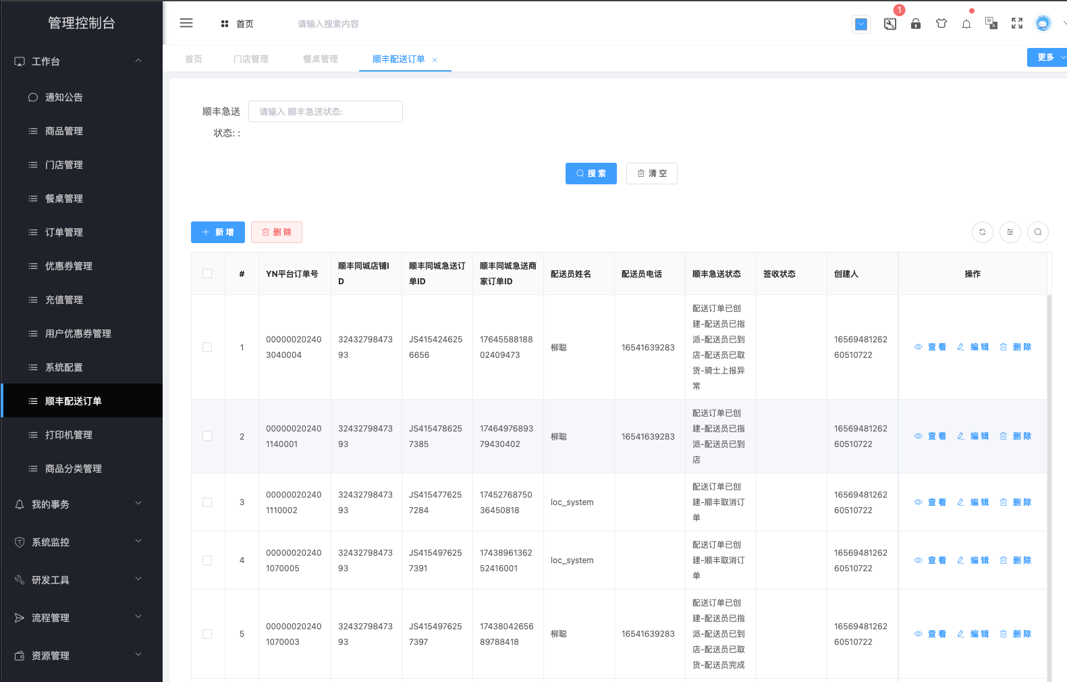This screenshot has height=682, width=1067.
Task: Tick checkbox for row 3
Action: tap(207, 502)
